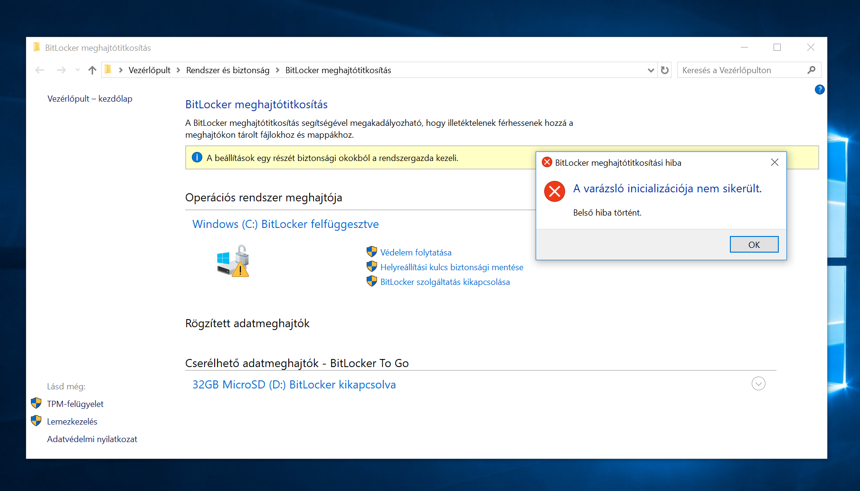Select Vezérlőpult in the breadcrumb
860x491 pixels.
(150, 70)
